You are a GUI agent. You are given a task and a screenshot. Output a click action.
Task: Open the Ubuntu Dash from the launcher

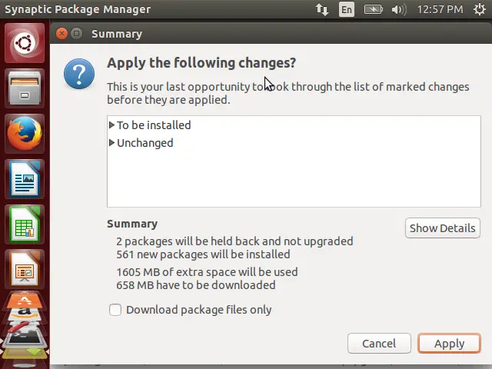[25, 43]
